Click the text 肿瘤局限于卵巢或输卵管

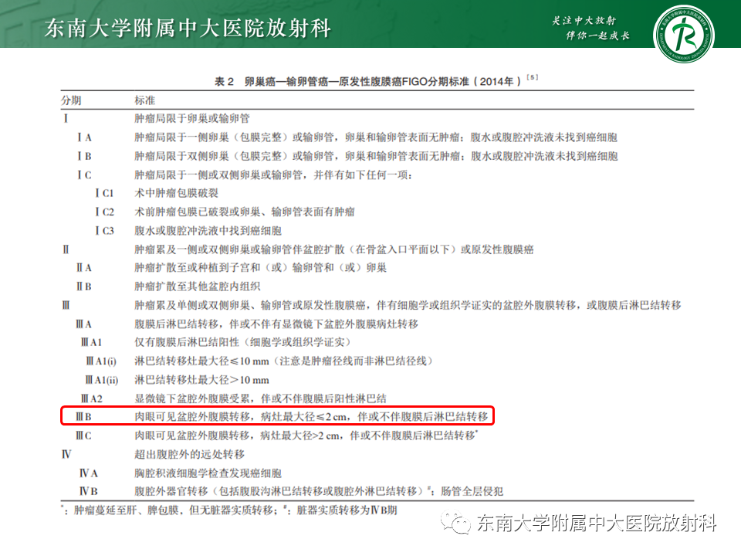[192, 118]
